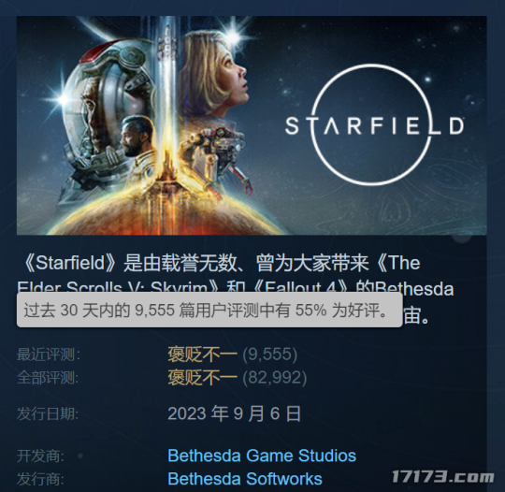Viewport: 505px width, 492px height.
Task: Click the 30-day review tooltip box
Action: point(209,310)
